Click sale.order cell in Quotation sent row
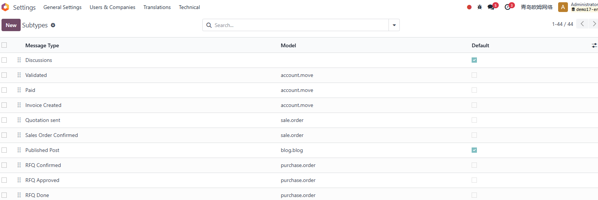598x200 pixels. click(x=292, y=120)
